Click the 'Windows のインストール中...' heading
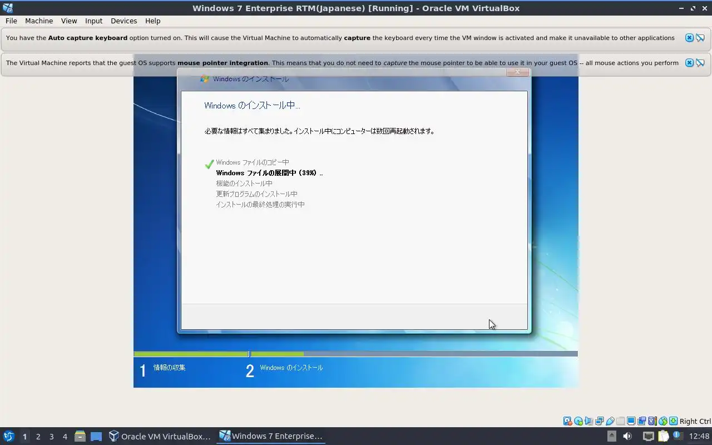Screen dimensions: 712x445 (x=252, y=105)
